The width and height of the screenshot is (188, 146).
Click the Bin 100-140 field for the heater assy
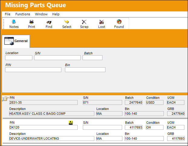(x=144, y=114)
